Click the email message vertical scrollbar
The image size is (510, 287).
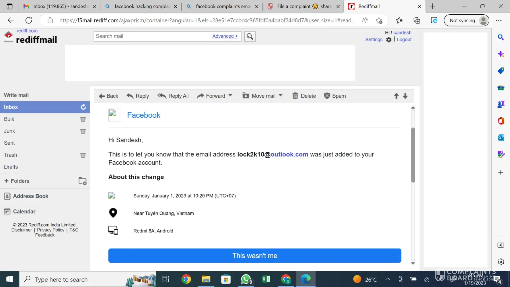pos(413,155)
